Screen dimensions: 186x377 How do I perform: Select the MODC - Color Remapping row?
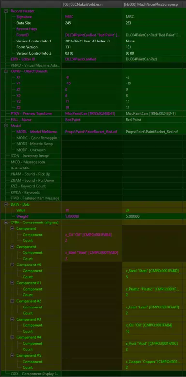pyautogui.click(x=93, y=138)
